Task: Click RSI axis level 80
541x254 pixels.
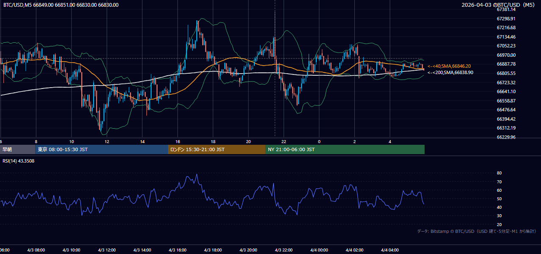Action: (499, 173)
